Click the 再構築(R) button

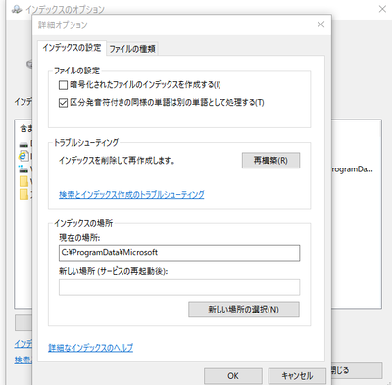point(270,161)
